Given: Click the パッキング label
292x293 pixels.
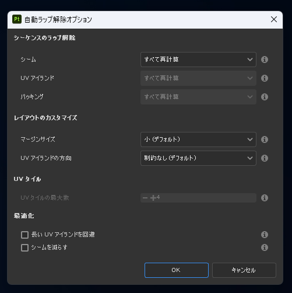Looking at the screenshot, I should tap(32, 97).
